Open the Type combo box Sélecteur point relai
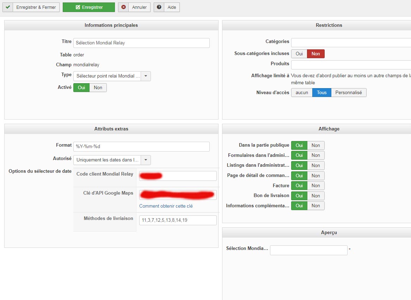 (112, 76)
